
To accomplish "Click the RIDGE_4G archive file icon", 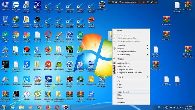I will coord(188,6).
